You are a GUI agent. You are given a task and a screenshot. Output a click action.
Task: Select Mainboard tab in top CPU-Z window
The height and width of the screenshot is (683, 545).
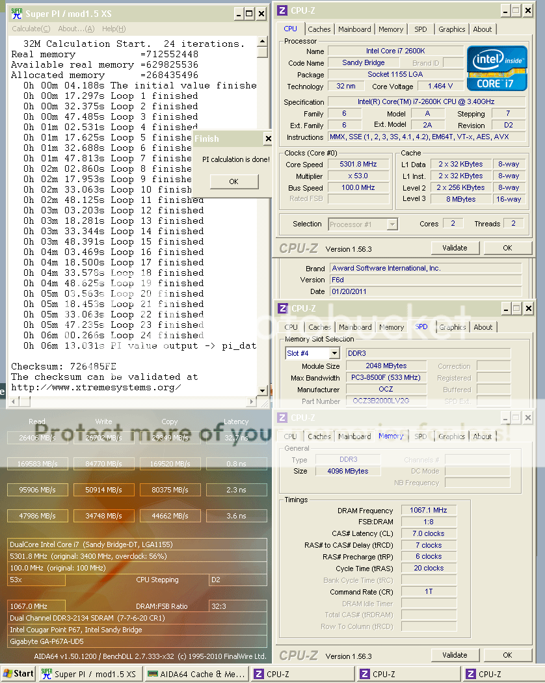[x=354, y=29]
